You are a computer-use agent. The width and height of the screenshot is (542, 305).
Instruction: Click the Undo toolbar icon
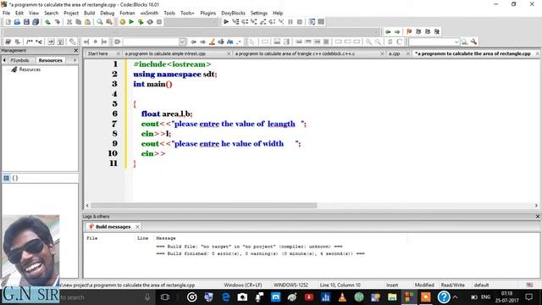[47, 22]
